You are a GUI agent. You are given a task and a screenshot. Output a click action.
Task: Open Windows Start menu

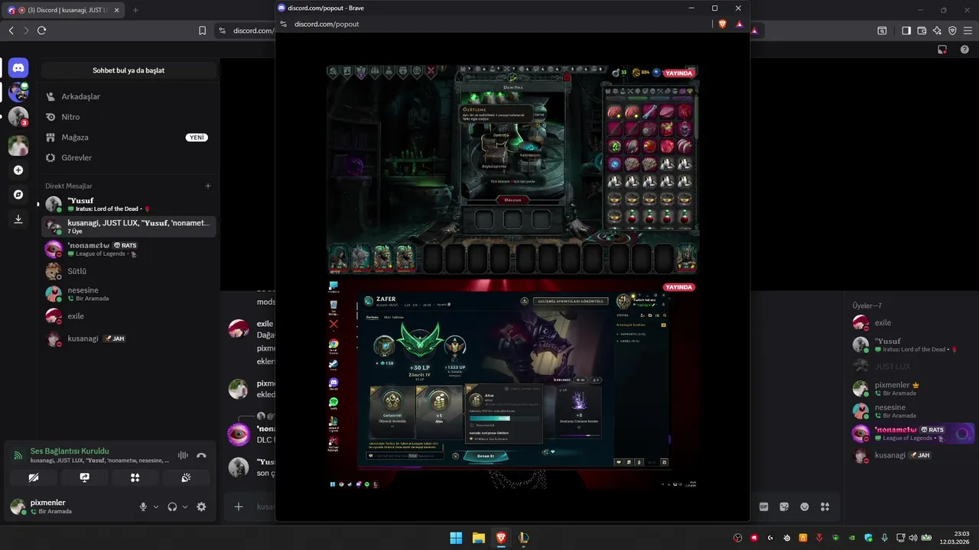(456, 538)
